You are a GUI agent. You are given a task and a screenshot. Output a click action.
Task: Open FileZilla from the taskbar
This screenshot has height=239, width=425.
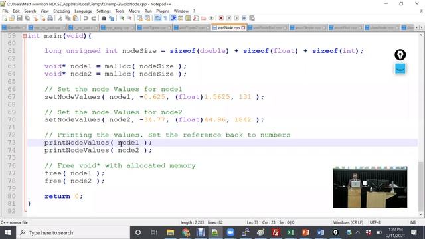[276, 232]
